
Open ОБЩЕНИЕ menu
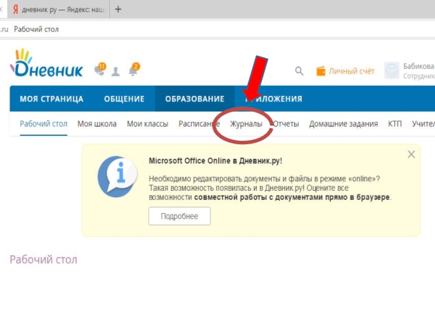[x=125, y=99]
